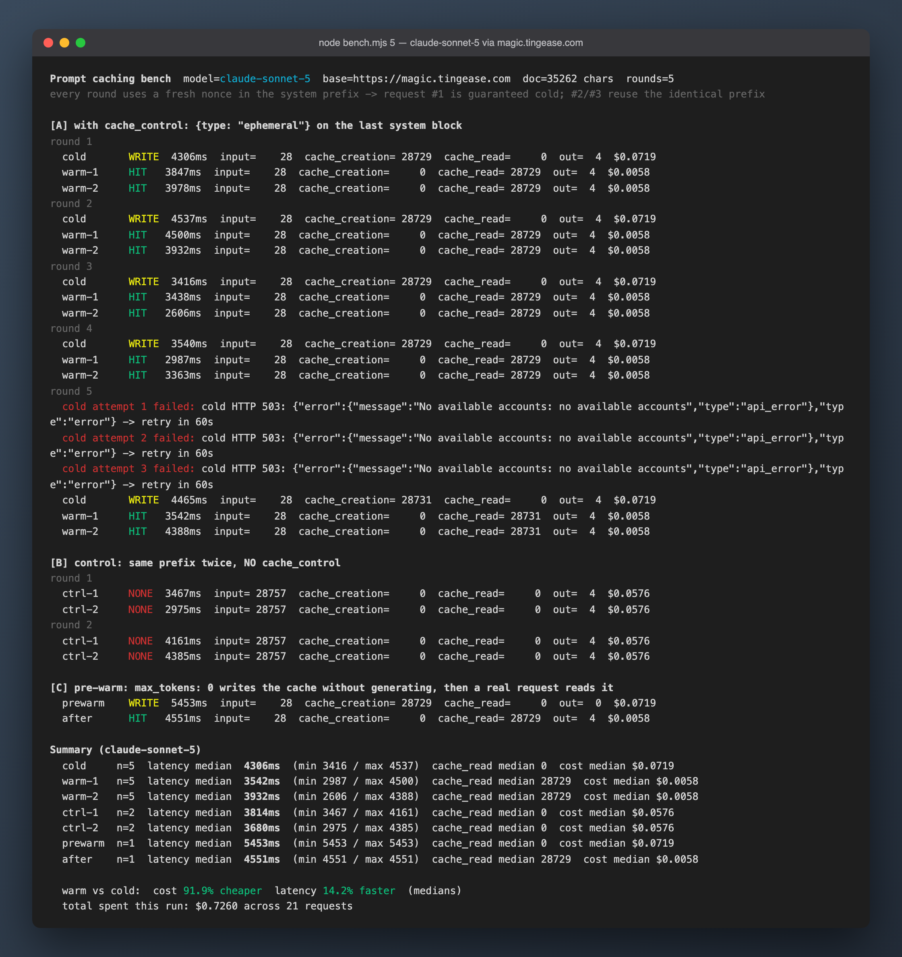902x957 pixels.
Task: Click the '2606ms' warm-2 latency value
Action: click(x=183, y=313)
